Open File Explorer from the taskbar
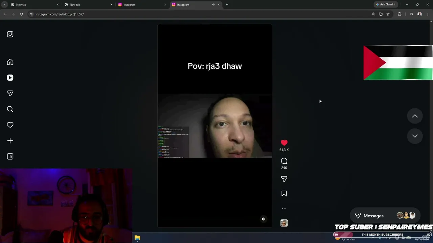Image resolution: width=433 pixels, height=243 pixels. [x=137, y=238]
